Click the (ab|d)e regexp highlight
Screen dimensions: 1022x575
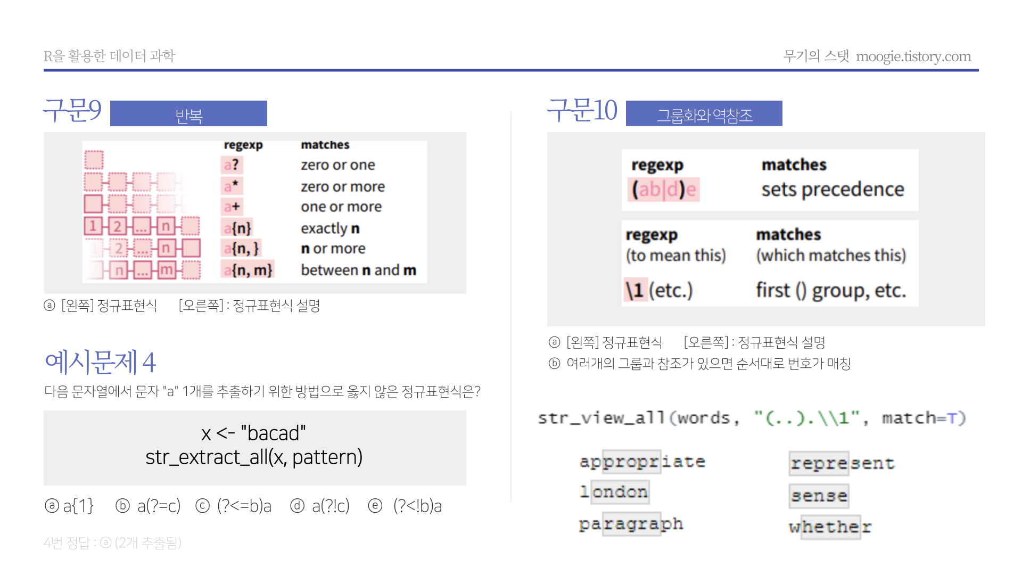tap(663, 189)
